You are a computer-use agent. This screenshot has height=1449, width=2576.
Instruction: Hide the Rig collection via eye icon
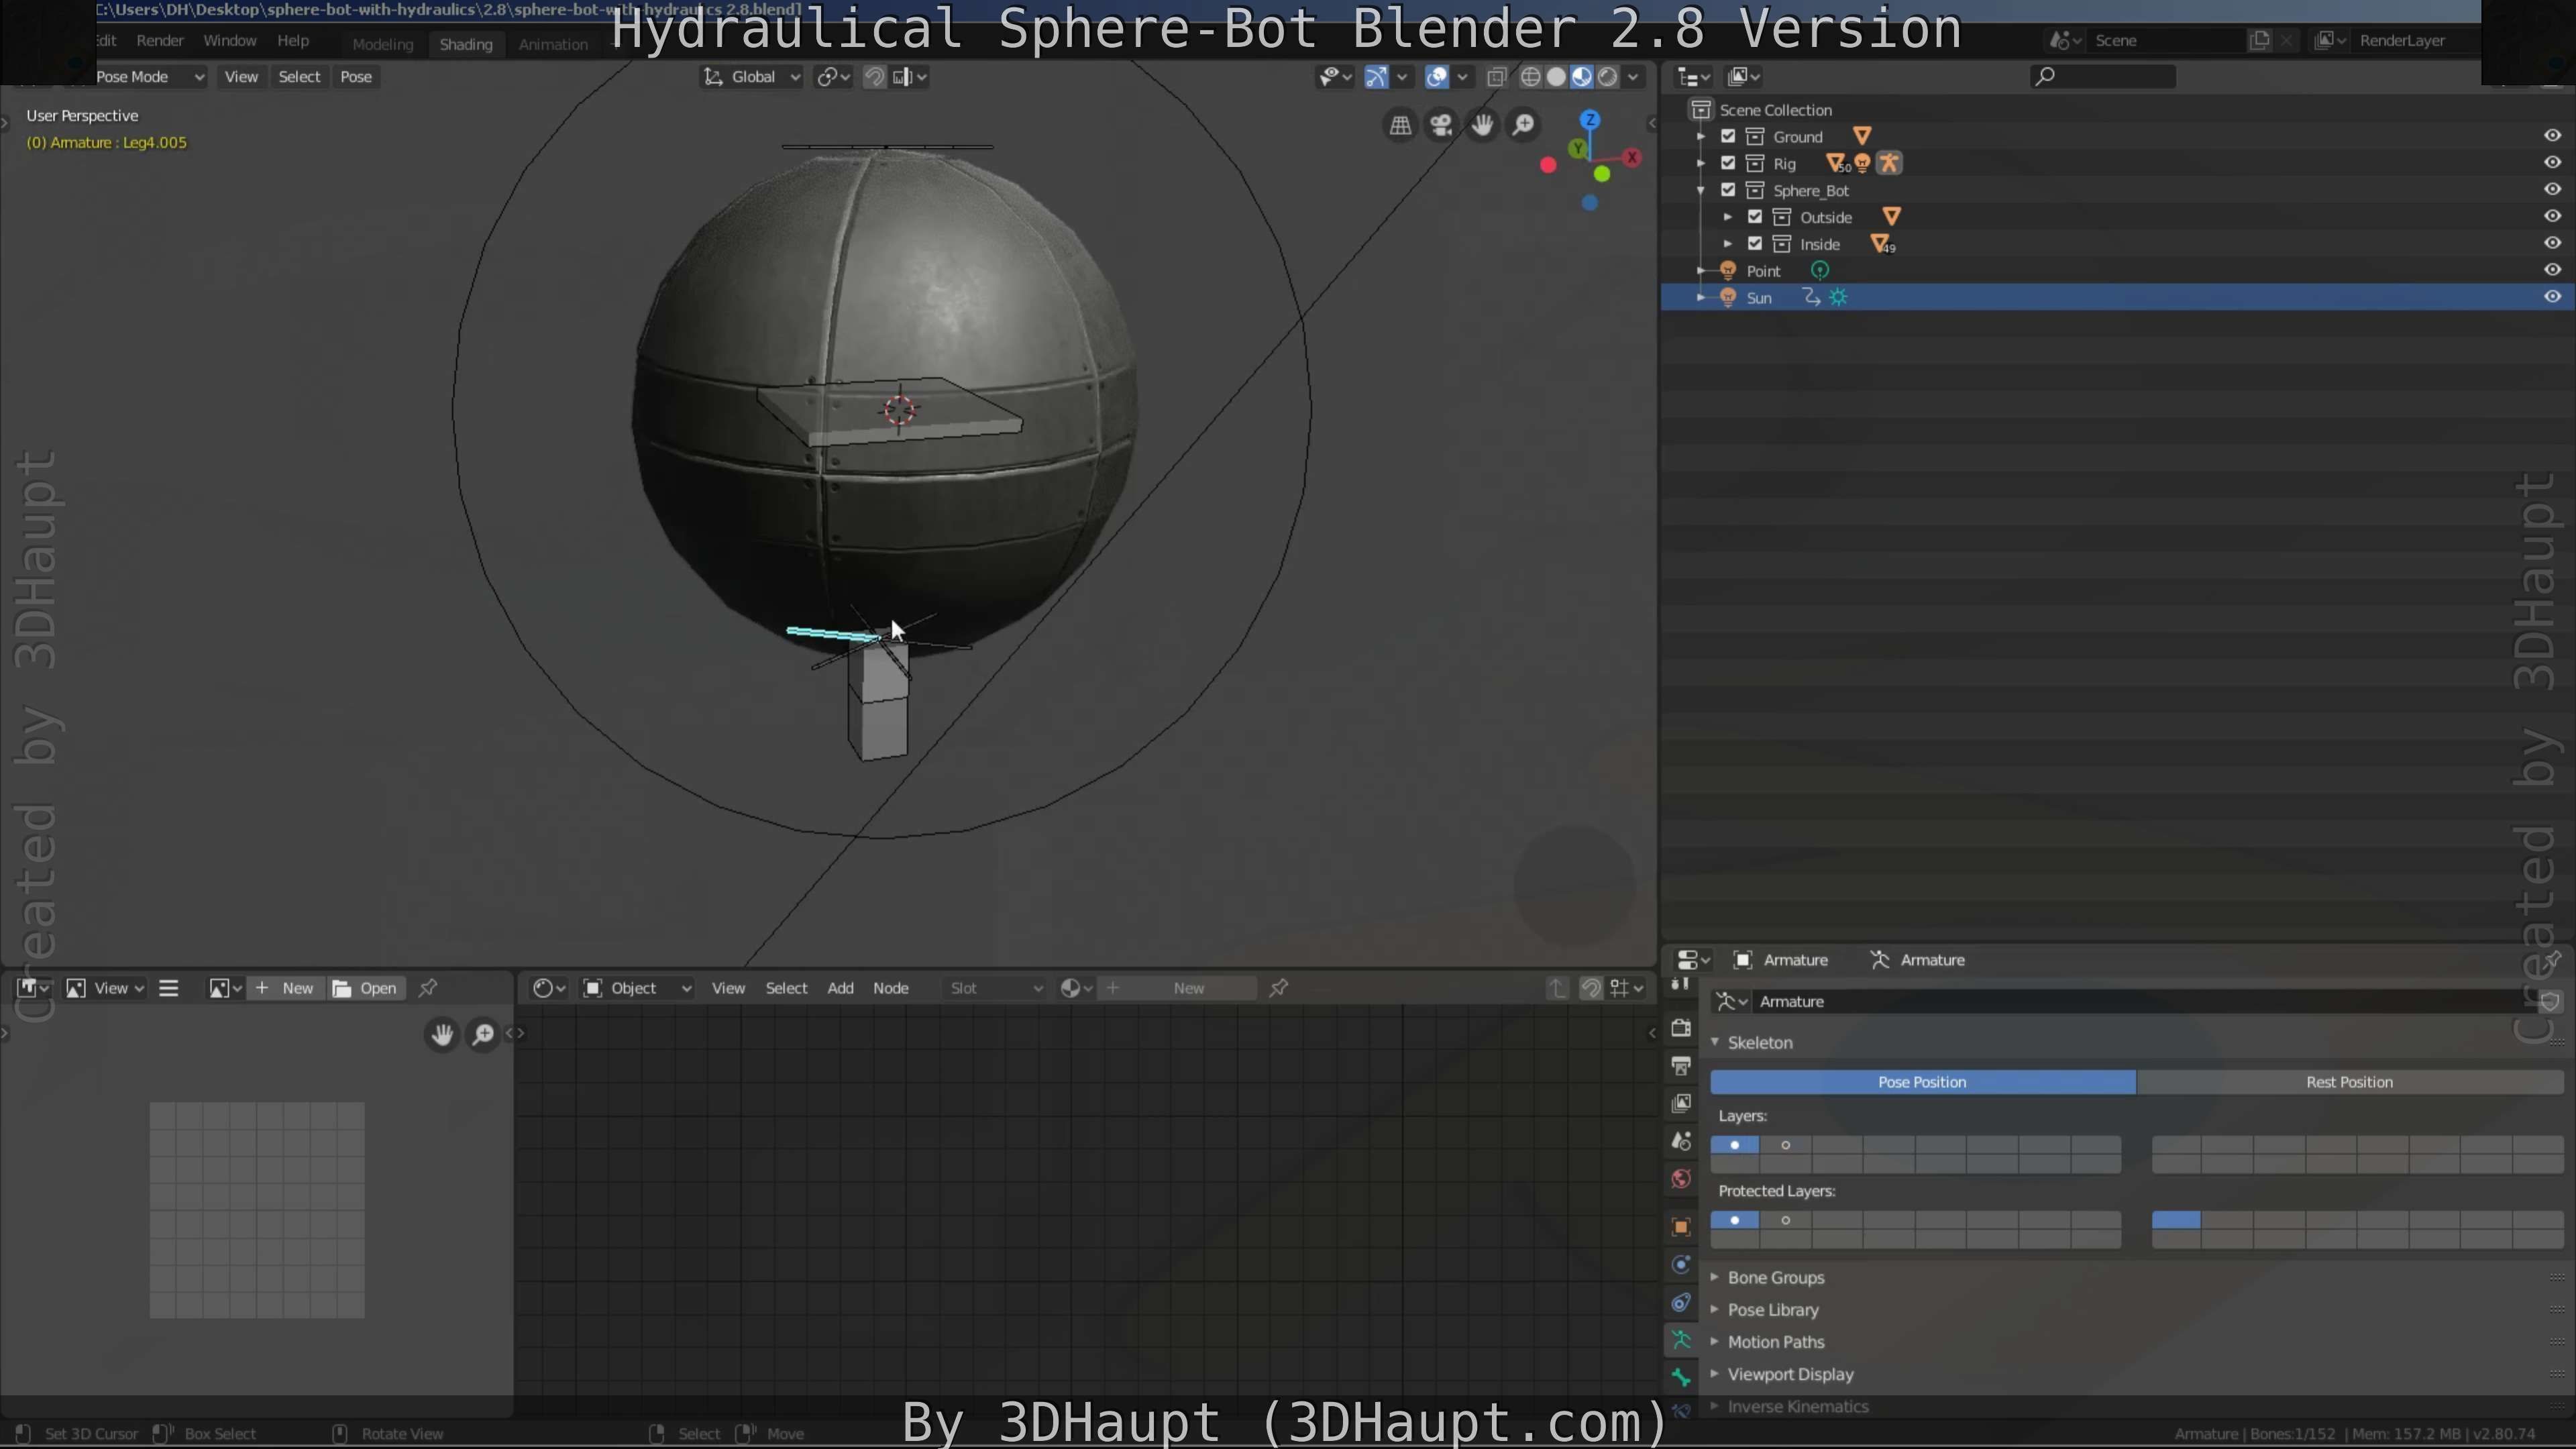tap(2552, 163)
